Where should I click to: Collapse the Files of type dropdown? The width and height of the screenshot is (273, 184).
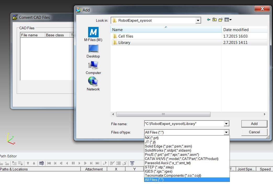tap(226, 132)
